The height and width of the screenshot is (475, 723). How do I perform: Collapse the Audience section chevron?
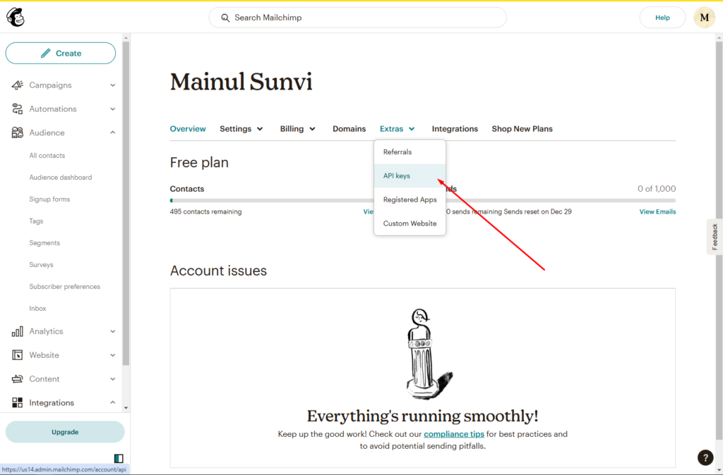[112, 132]
